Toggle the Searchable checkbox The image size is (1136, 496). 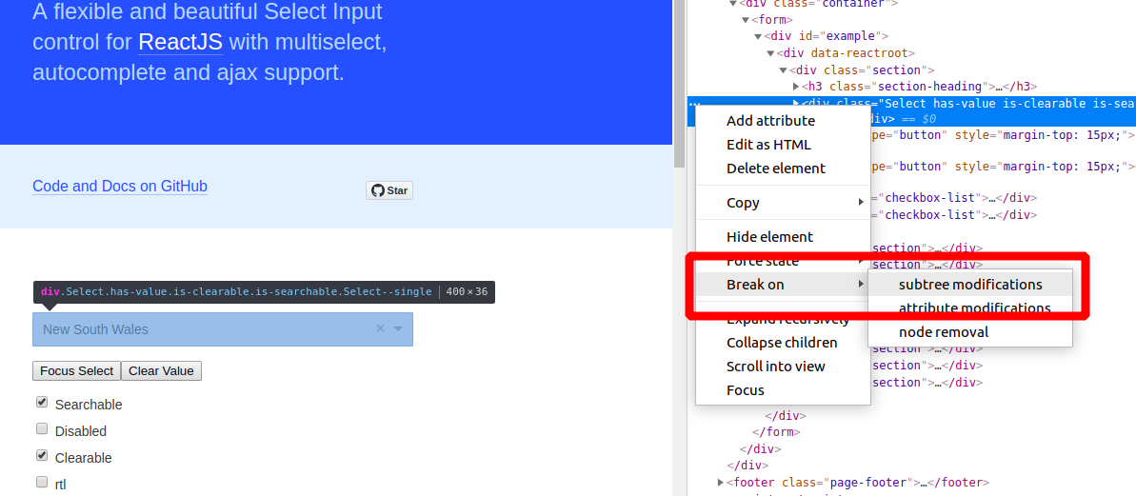coord(42,402)
